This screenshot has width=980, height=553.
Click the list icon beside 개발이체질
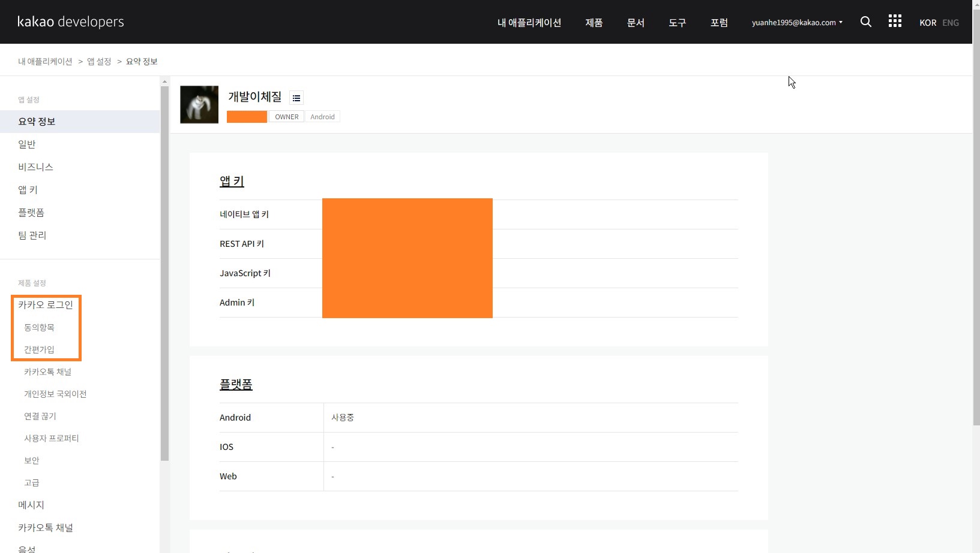pyautogui.click(x=296, y=98)
